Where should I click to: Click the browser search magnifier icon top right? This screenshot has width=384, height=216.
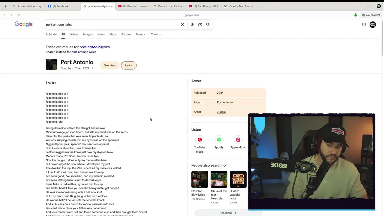[x=369, y=6]
